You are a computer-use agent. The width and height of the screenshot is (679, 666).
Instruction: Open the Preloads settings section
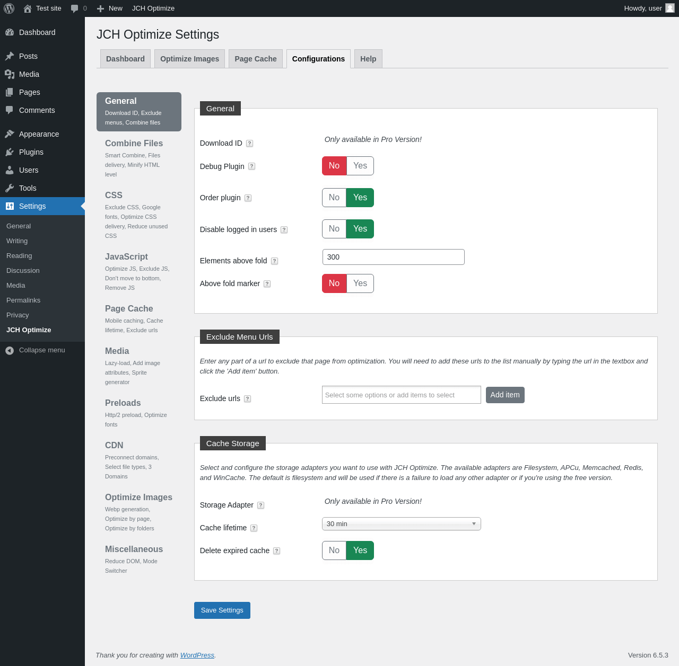coord(139,413)
